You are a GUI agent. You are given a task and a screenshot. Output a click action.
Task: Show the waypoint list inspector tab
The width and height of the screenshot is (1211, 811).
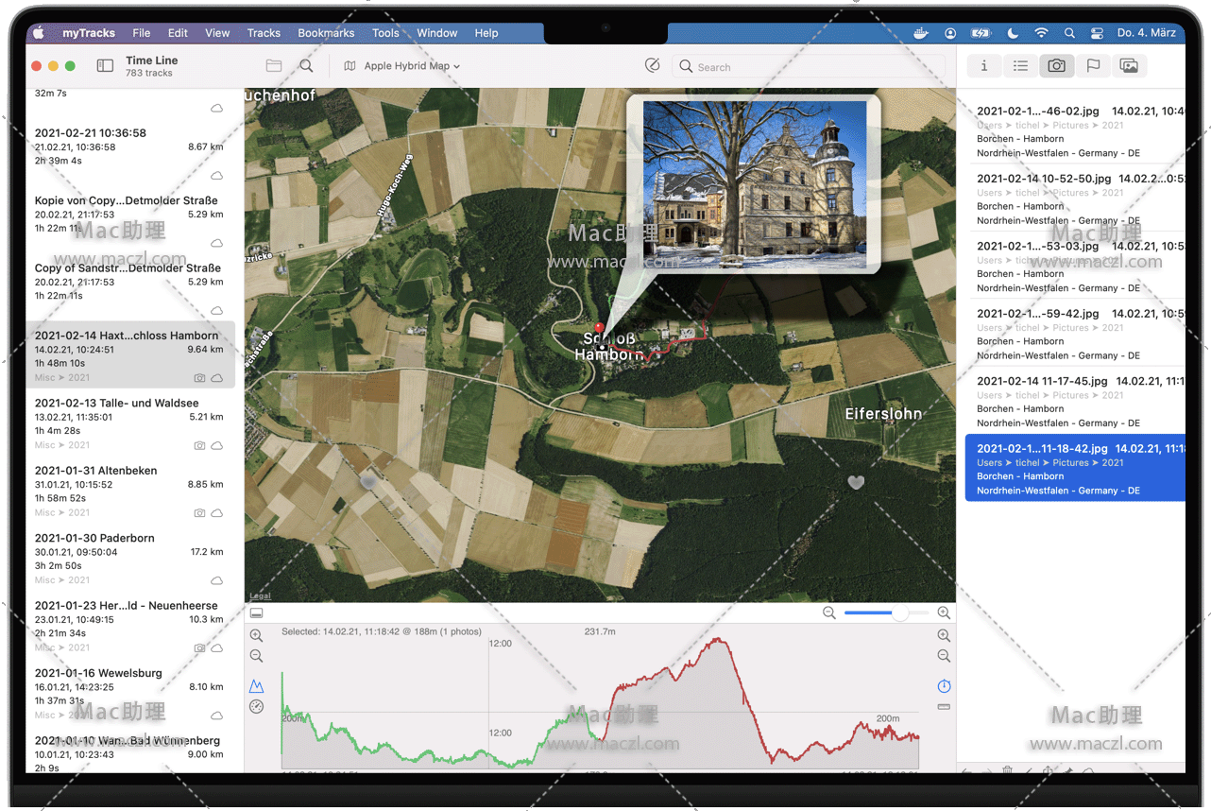click(1020, 65)
